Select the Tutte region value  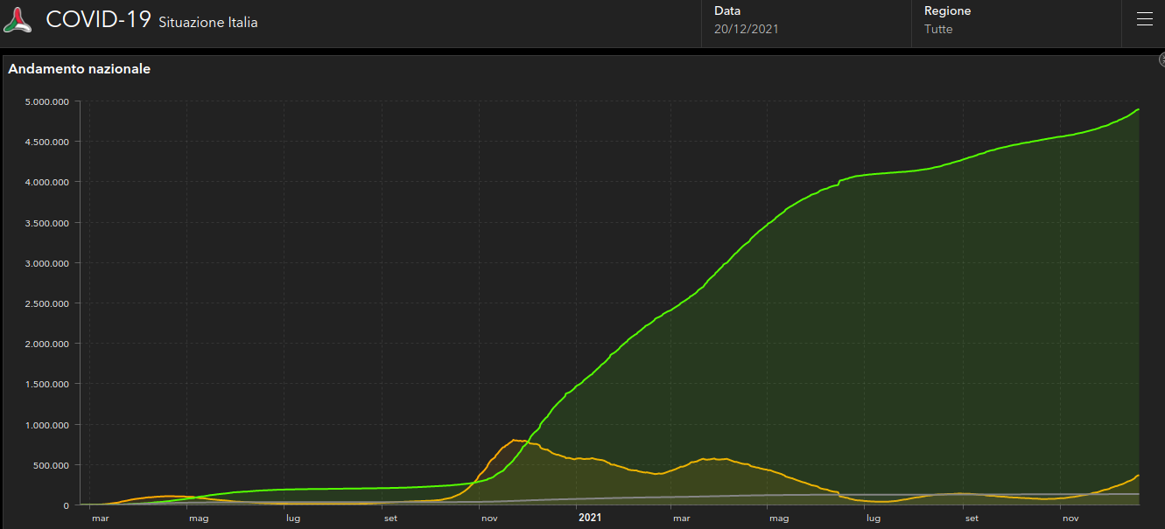[x=938, y=29]
